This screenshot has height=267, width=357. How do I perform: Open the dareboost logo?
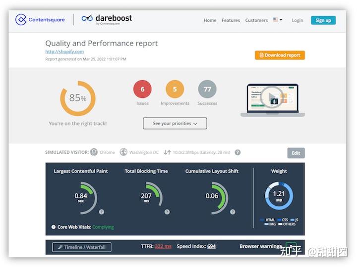[107, 19]
